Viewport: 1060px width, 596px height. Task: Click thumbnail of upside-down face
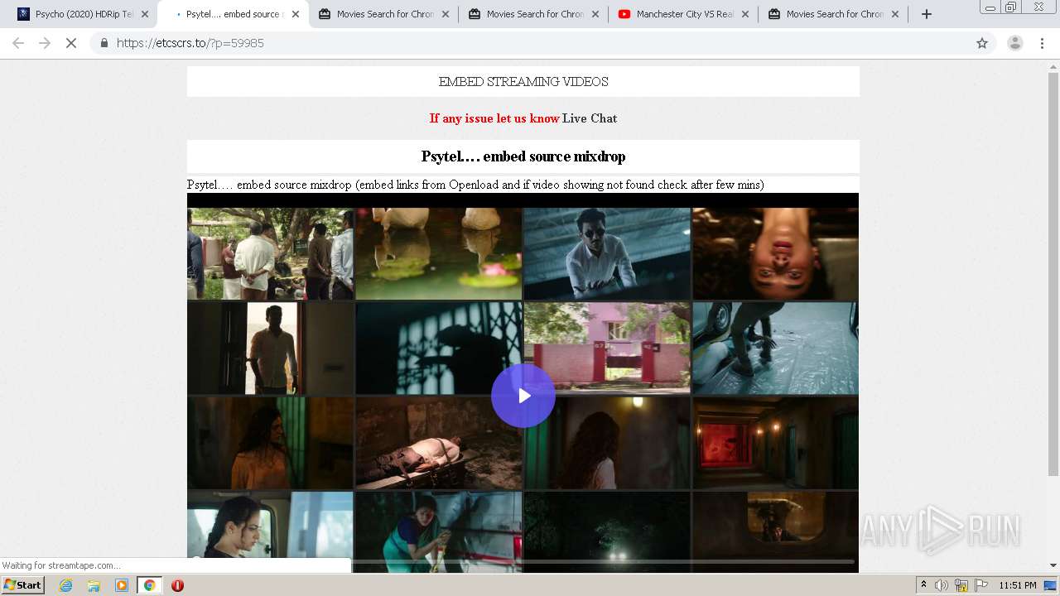coord(775,253)
